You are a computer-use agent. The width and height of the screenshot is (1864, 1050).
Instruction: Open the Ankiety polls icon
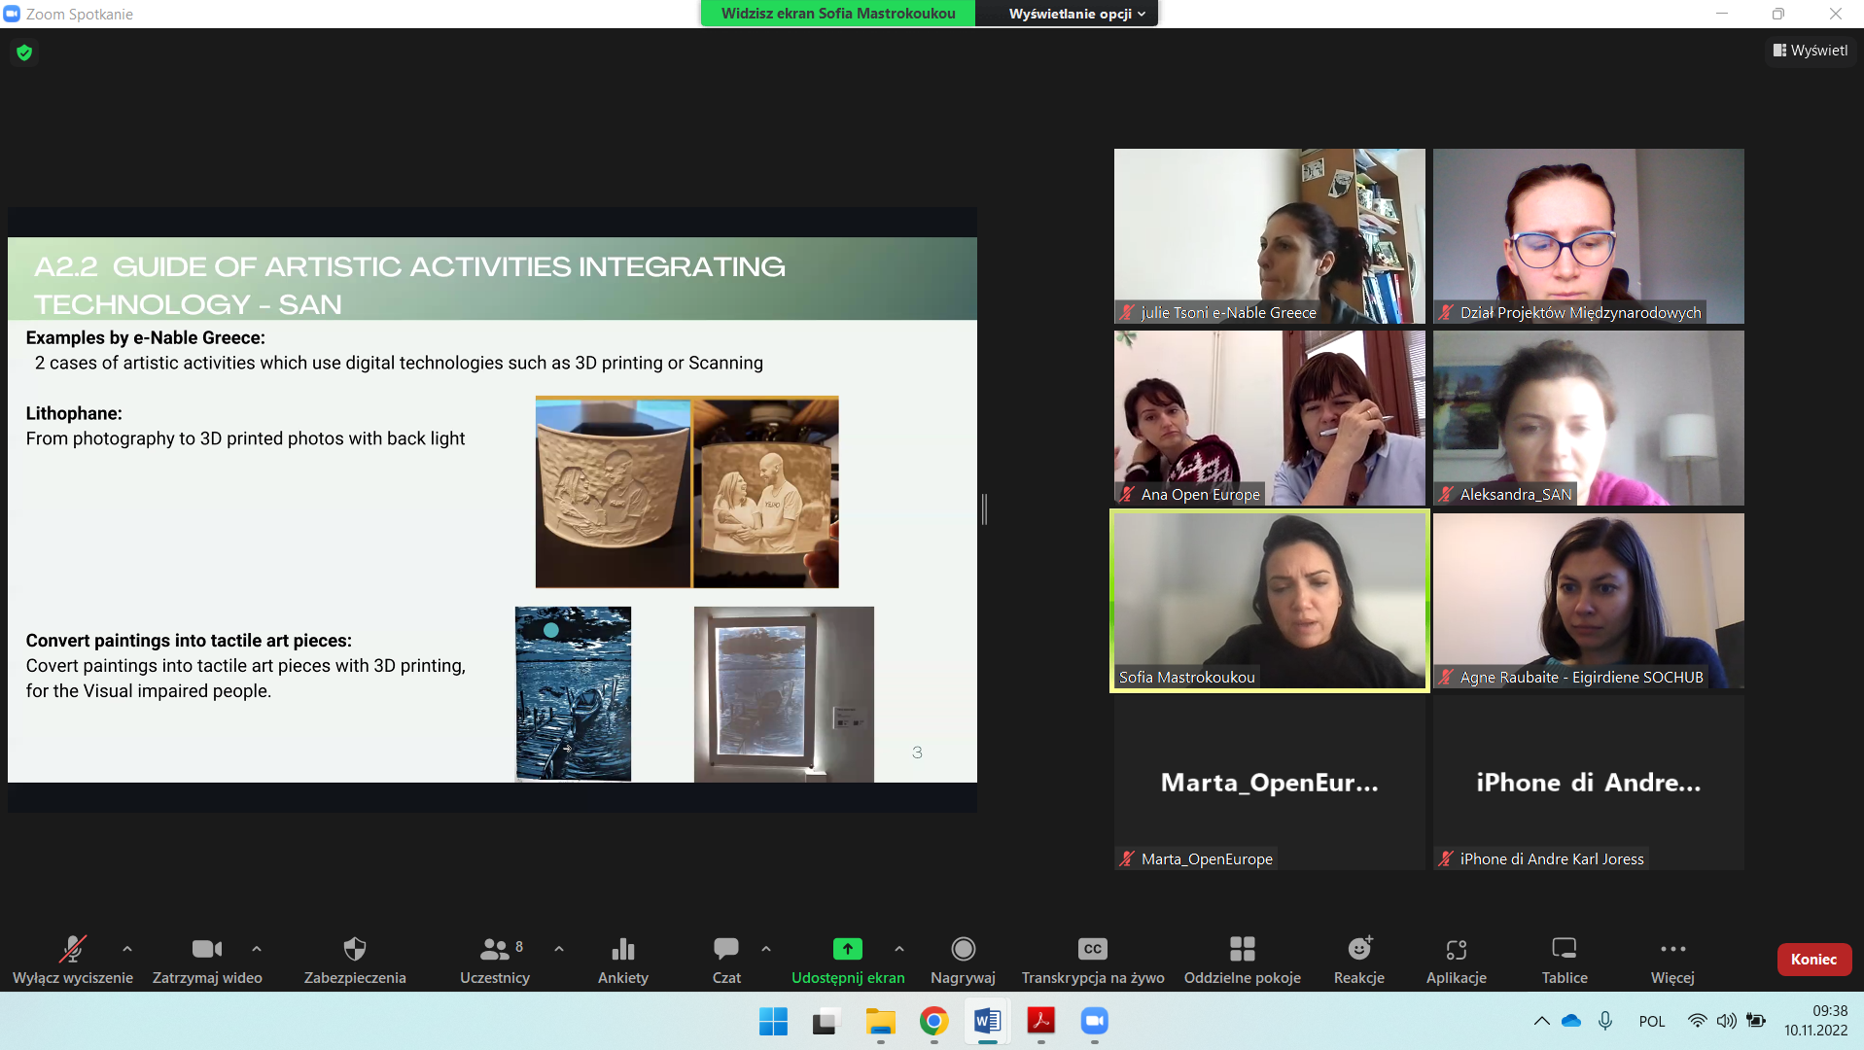click(623, 959)
